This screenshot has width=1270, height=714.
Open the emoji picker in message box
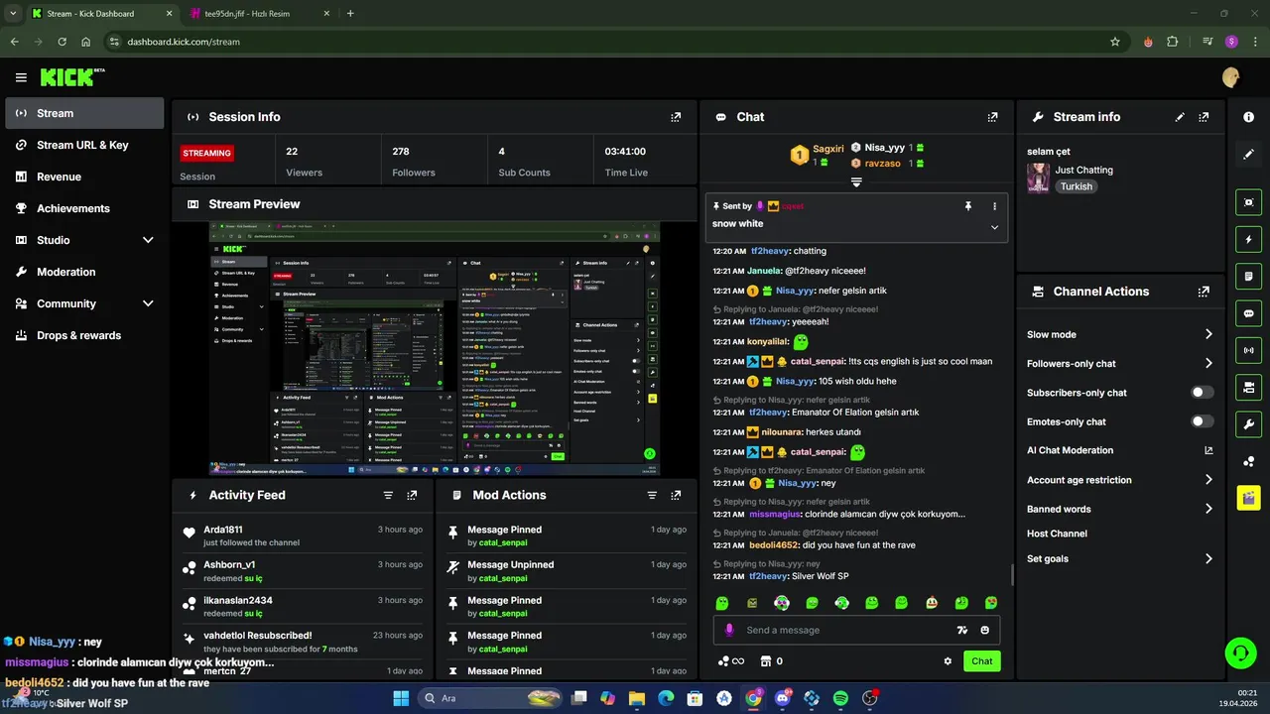[x=984, y=630]
